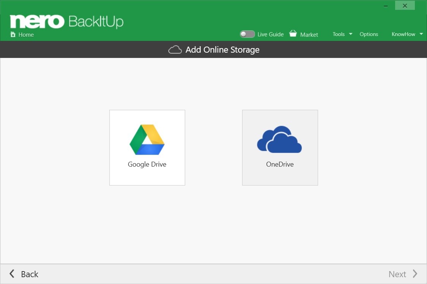This screenshot has height=284, width=427.
Task: Click the Back button label
Action: (x=30, y=274)
